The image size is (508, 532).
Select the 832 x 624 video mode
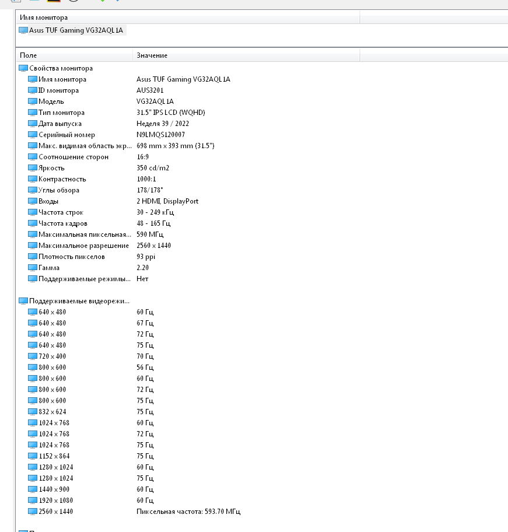point(52,412)
